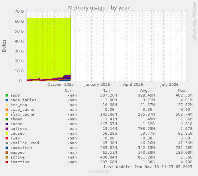
Task: Click the vmalloc_used gray legend swatch
Action: (7, 143)
